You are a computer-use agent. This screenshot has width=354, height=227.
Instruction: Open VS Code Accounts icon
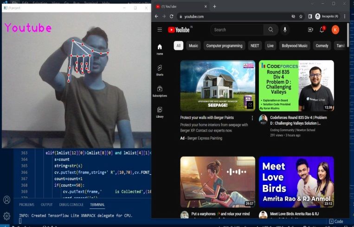(x=6, y=200)
